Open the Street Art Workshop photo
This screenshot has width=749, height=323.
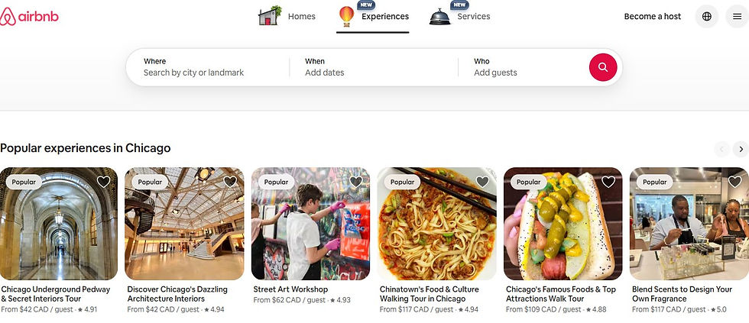(310, 223)
